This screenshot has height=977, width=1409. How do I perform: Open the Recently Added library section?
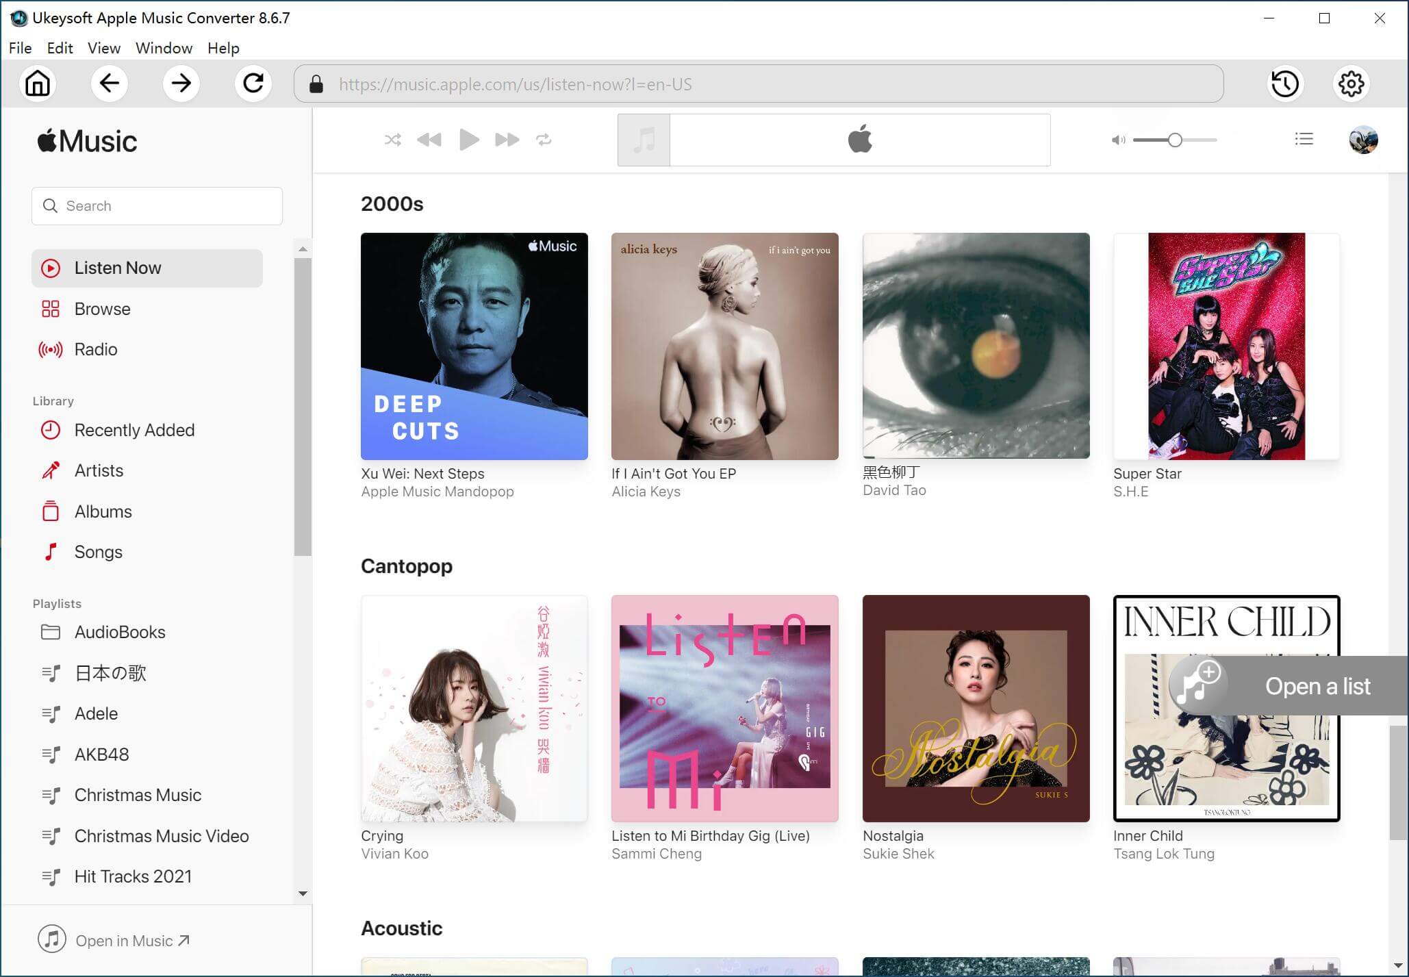(x=134, y=429)
